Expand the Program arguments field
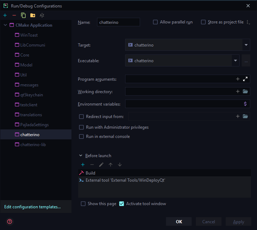Viewport: 257px width, 230px height. pos(245,79)
